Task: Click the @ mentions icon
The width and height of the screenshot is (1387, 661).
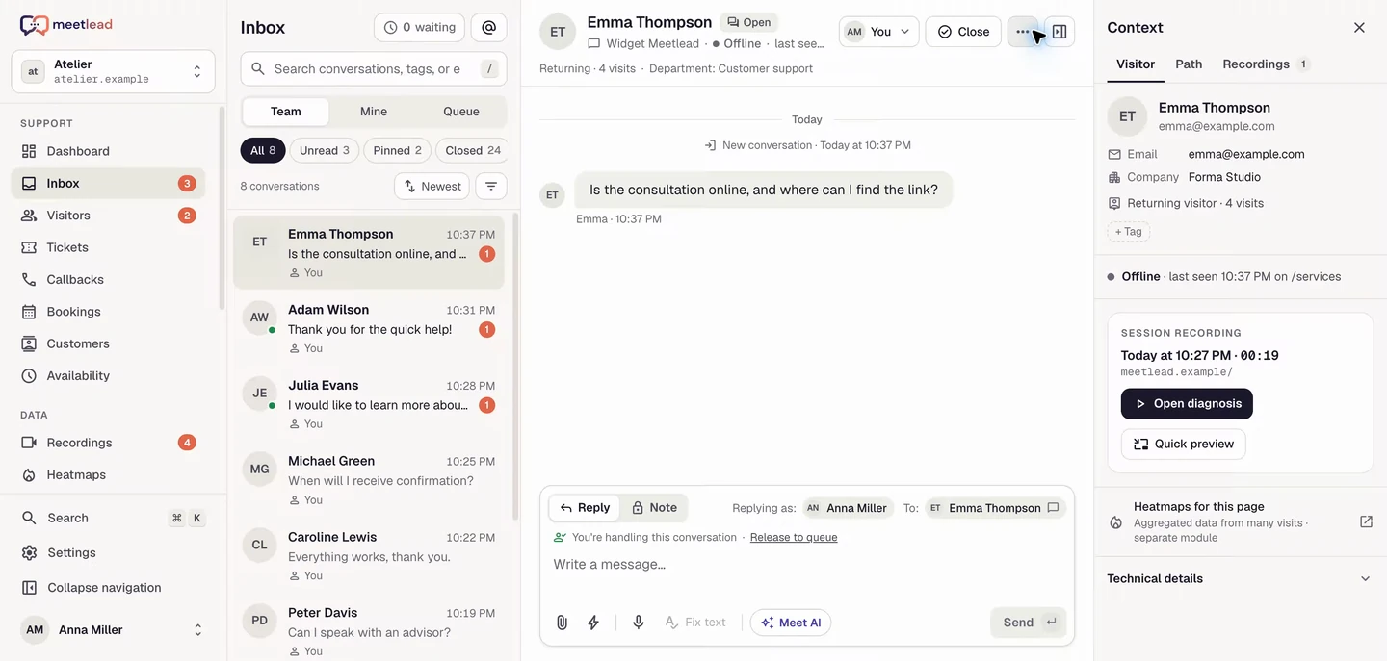Action: pyautogui.click(x=489, y=28)
